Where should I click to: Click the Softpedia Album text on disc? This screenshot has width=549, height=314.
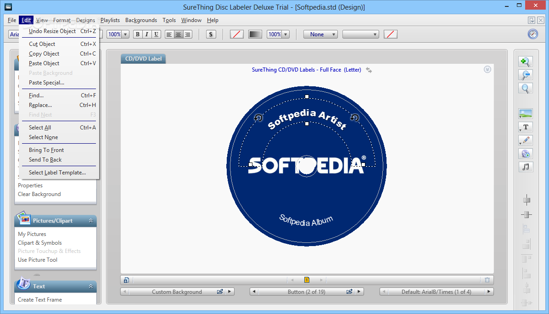click(x=306, y=220)
